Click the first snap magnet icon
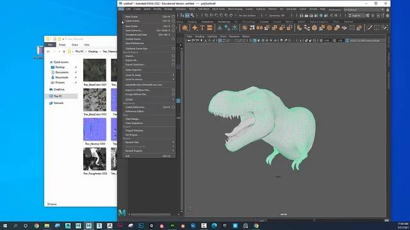Screen dimensions: 410x230 206,15
